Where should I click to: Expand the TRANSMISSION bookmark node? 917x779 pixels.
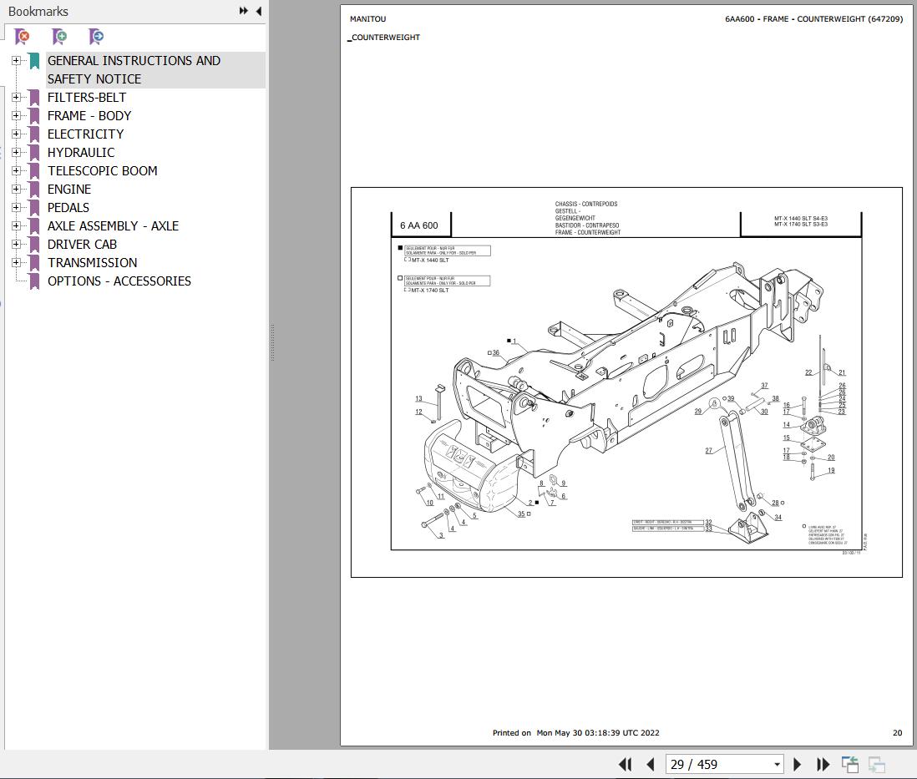16,263
